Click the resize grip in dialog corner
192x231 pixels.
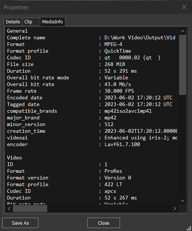pos(189,228)
